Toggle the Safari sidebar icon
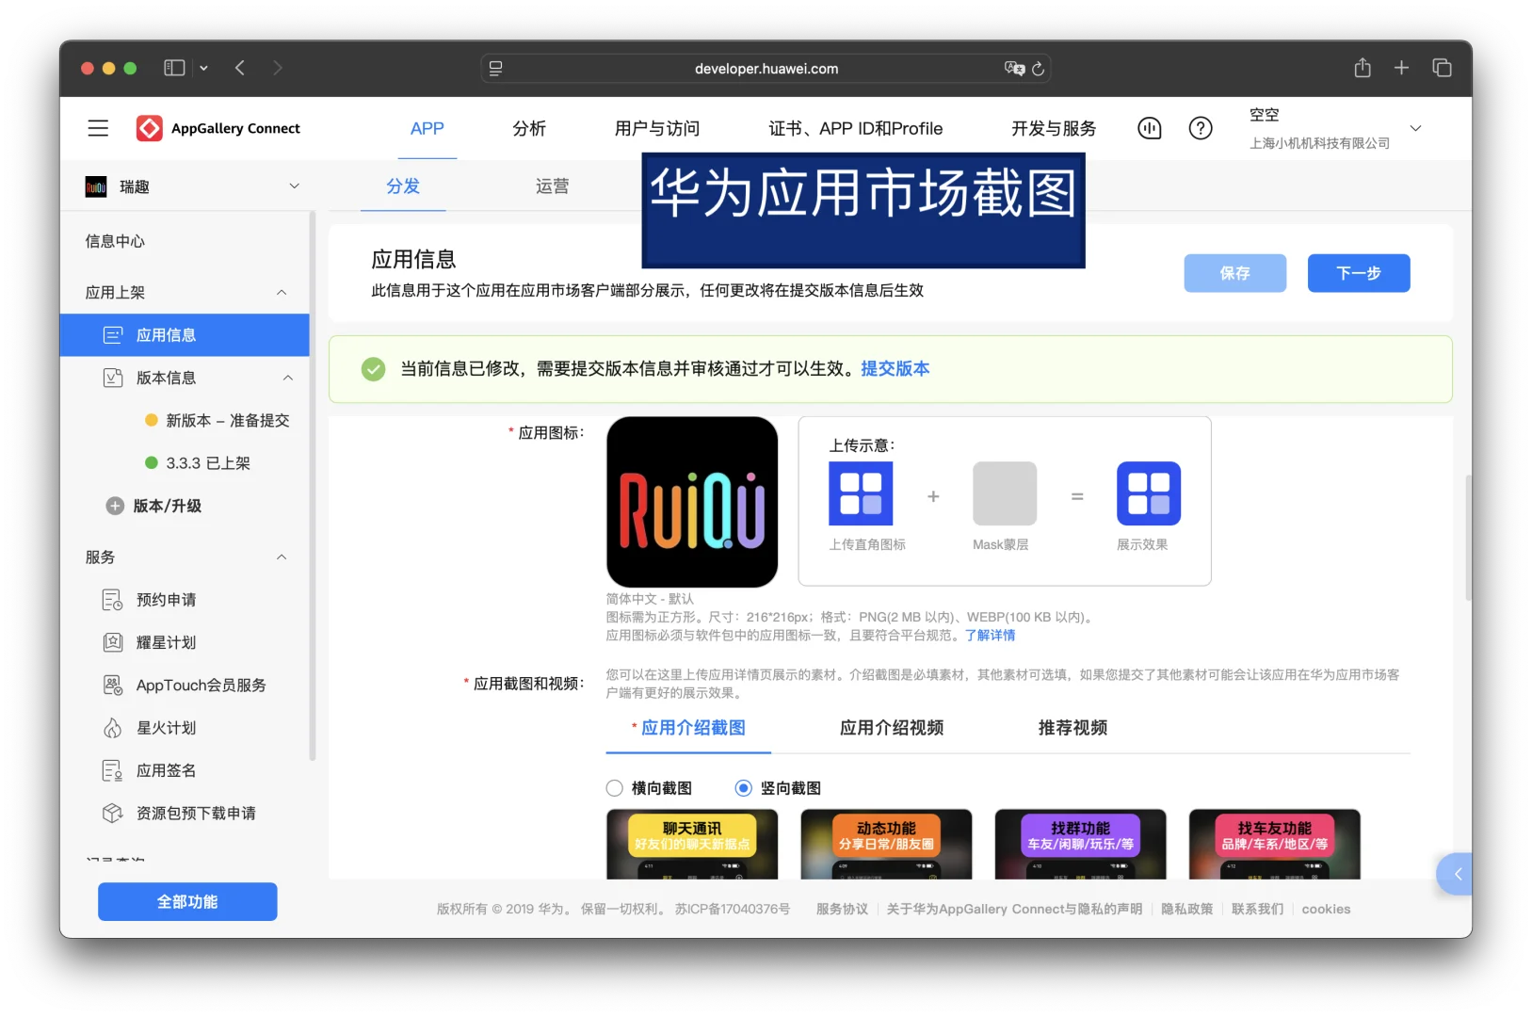 click(x=174, y=68)
